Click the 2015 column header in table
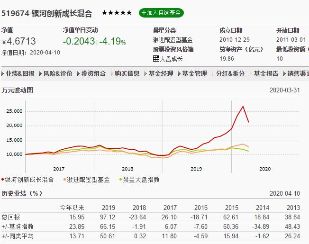 click(232, 208)
